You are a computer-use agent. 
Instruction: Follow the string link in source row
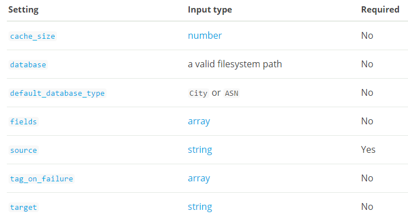coord(200,150)
